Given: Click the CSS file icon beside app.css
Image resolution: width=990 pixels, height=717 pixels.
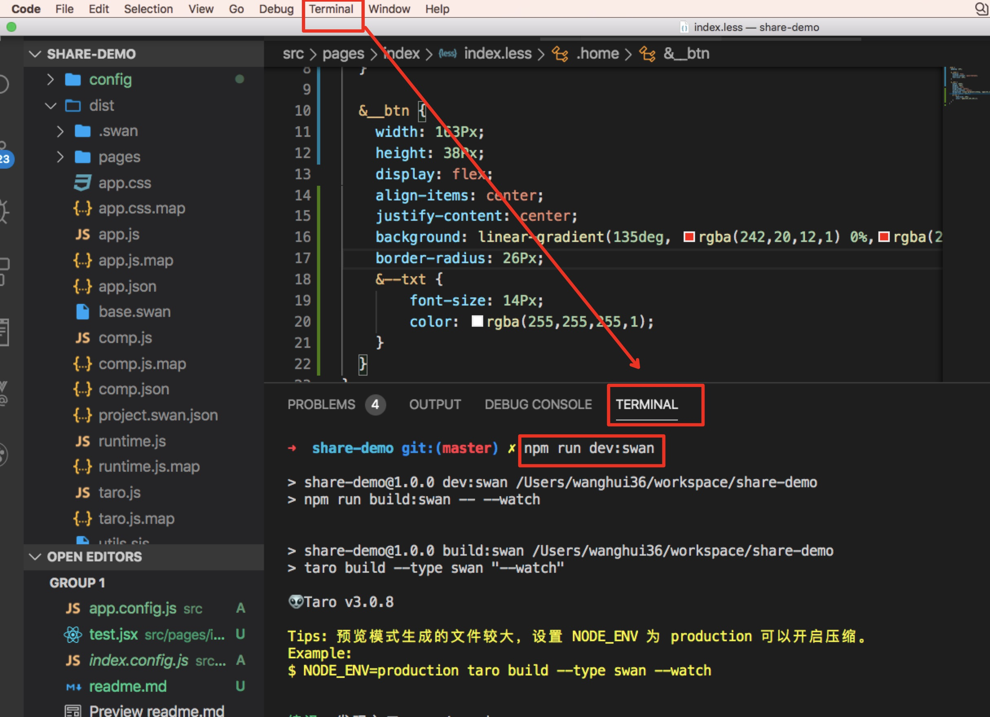Looking at the screenshot, I should point(82,183).
